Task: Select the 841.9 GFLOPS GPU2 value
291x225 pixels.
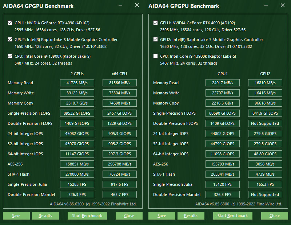Action: point(265,113)
